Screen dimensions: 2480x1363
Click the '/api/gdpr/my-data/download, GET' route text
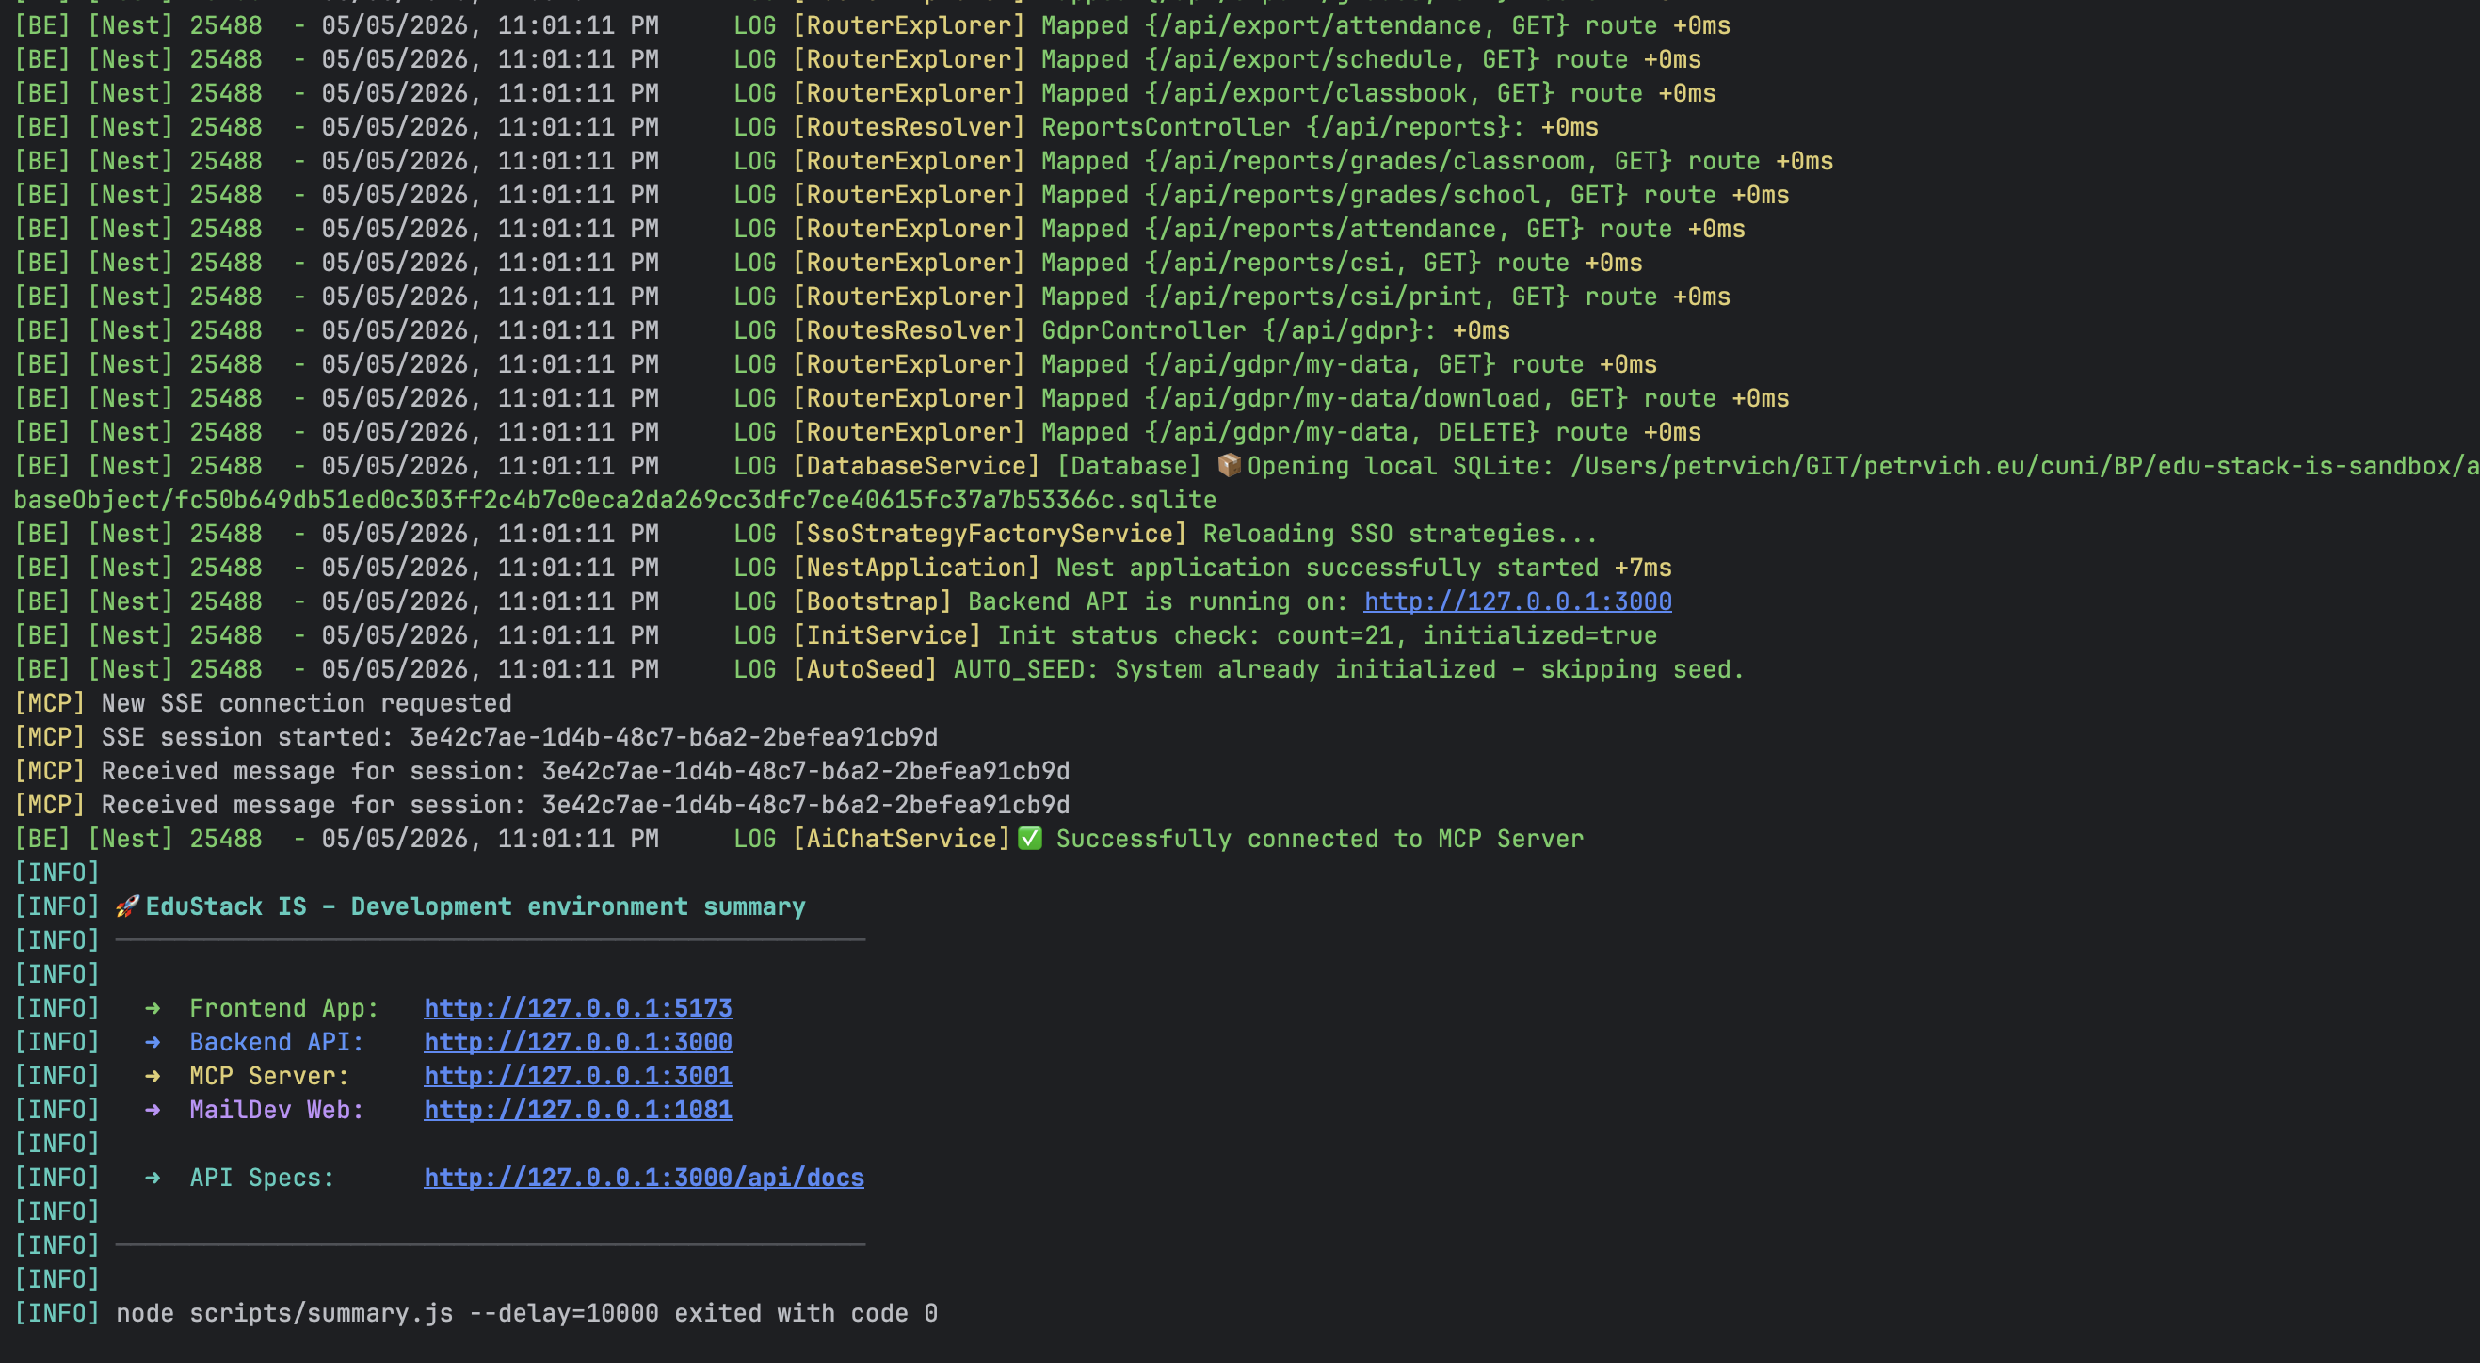coord(1386,398)
